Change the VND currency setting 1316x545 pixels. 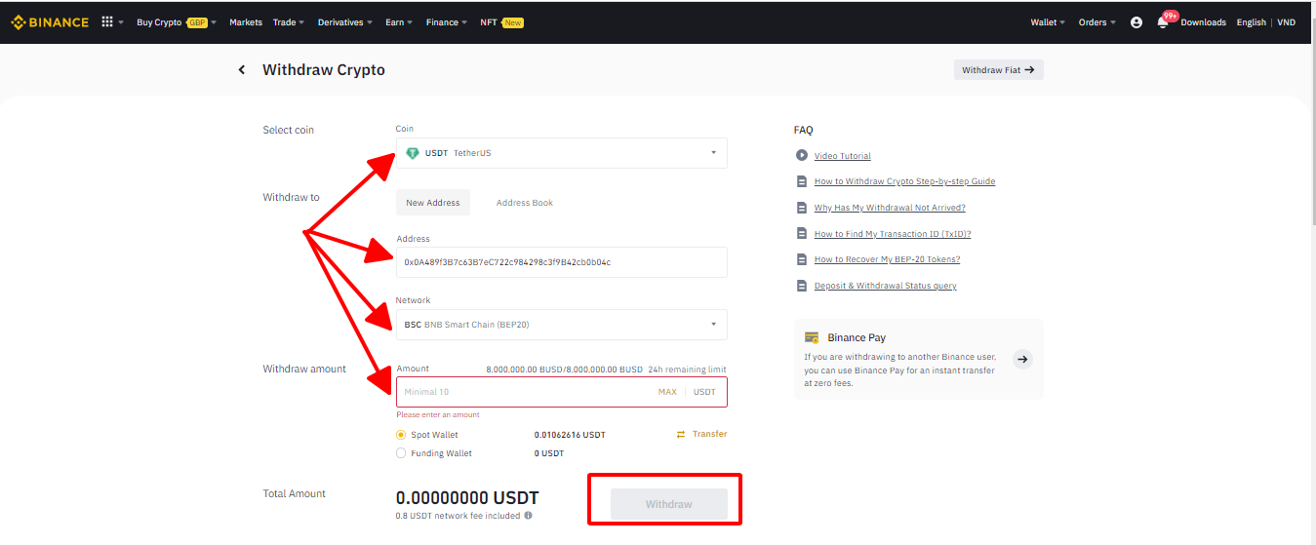click(1287, 22)
